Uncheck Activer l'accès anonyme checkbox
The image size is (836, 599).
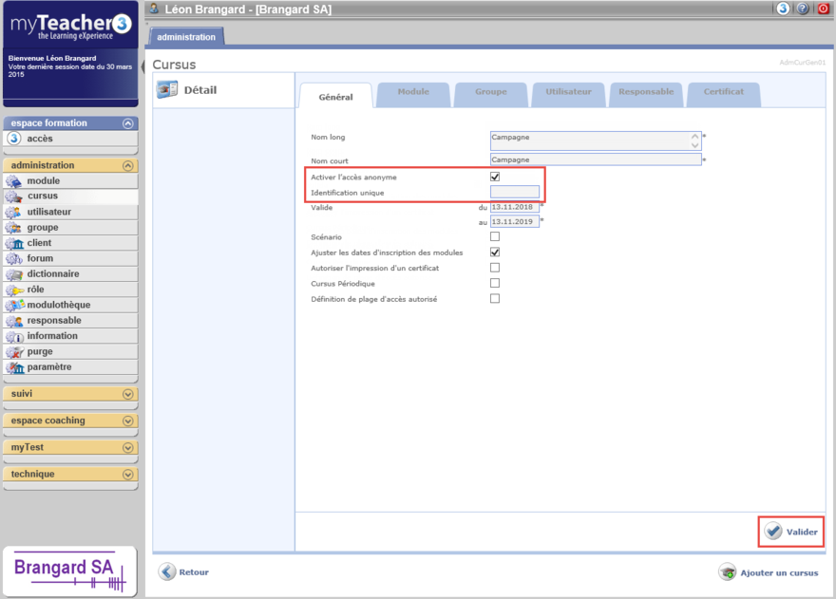(495, 177)
